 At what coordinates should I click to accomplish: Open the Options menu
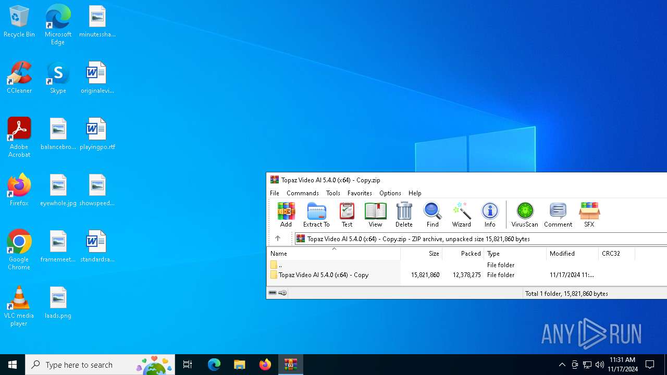click(x=390, y=193)
